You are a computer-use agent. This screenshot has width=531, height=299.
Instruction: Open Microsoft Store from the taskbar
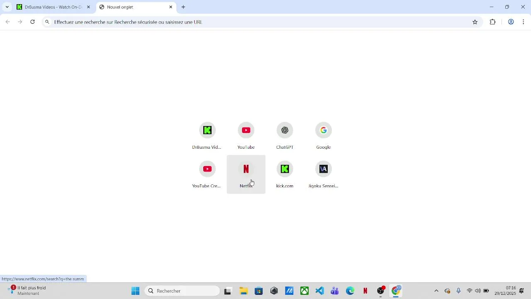[259, 291]
